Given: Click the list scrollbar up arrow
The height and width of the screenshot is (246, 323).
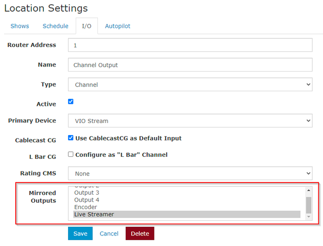Looking at the screenshot, I should coord(308,190).
